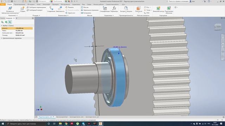Image resolution: width=225 pixels, height=126 pixels.
Task: Select the Площадь measurement row
Action: [x=17, y=35]
